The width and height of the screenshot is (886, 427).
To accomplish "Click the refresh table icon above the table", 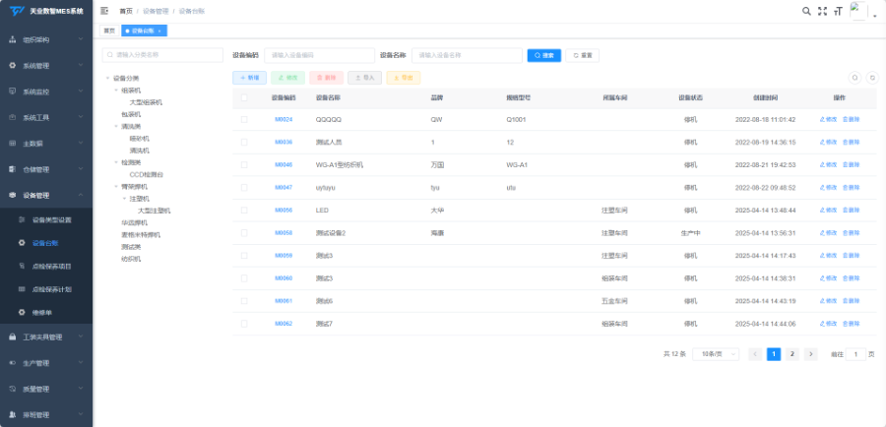I will [x=872, y=78].
